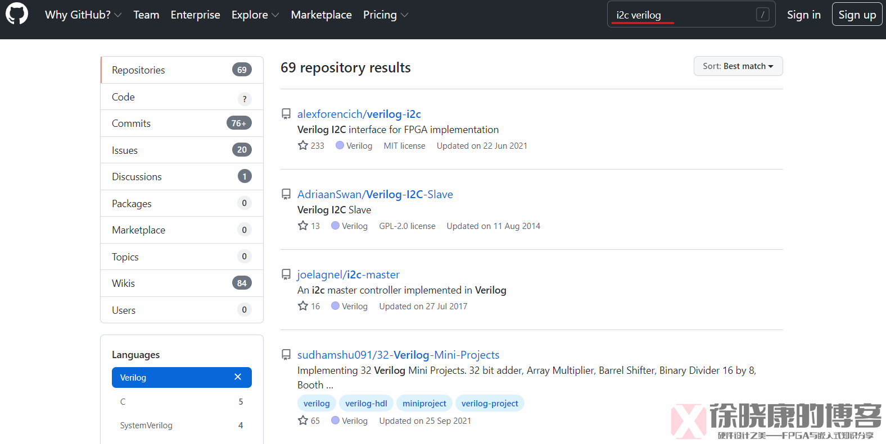Click star icon for joelagnel/i2c-master
This screenshot has width=886, height=444.
[303, 306]
